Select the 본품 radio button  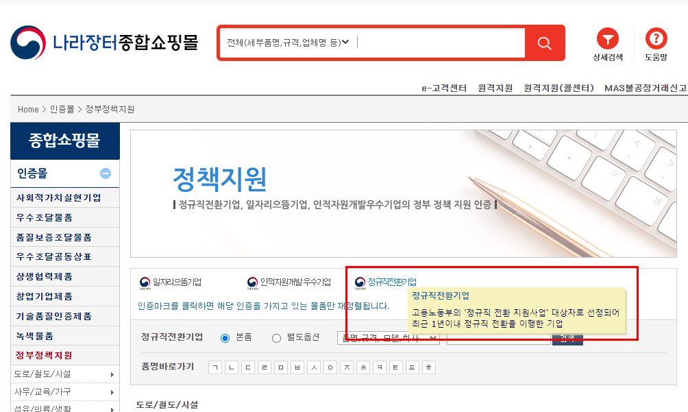coord(225,338)
